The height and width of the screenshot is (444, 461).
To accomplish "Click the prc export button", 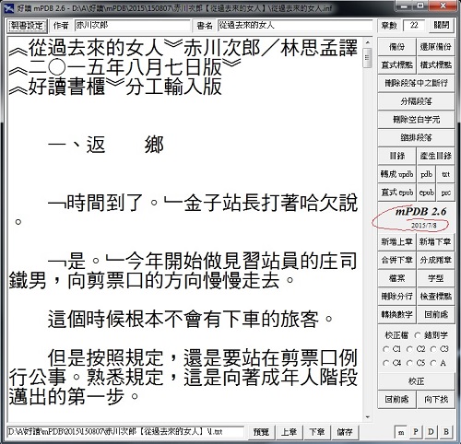I will coord(445,193).
